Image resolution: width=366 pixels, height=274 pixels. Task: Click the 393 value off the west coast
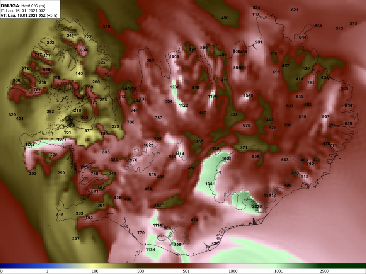pyautogui.click(x=33, y=173)
